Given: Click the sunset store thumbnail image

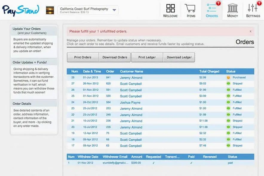Looking at the screenshot, I should pyautogui.click(x=50, y=10).
